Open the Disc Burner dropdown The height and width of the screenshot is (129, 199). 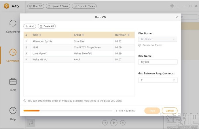[158, 39]
